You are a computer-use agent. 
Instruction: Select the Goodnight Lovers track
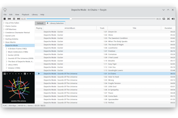coord(105,70)
